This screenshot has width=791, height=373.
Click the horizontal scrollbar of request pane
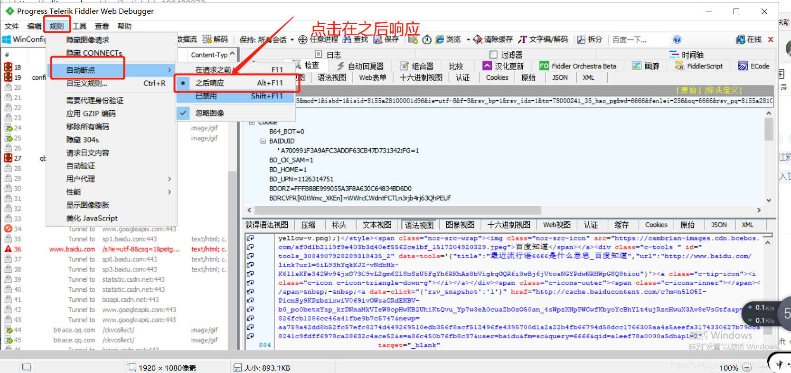[398, 210]
